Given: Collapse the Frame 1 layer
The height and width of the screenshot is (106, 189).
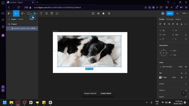Looking at the screenshot, I should (x=7, y=24).
